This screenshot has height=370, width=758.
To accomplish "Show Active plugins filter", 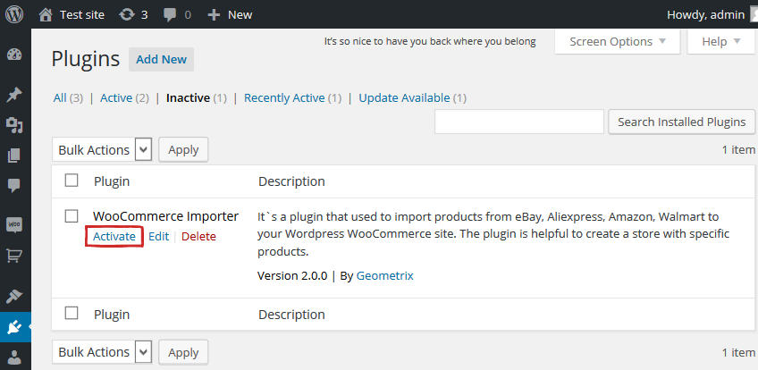I will point(116,98).
